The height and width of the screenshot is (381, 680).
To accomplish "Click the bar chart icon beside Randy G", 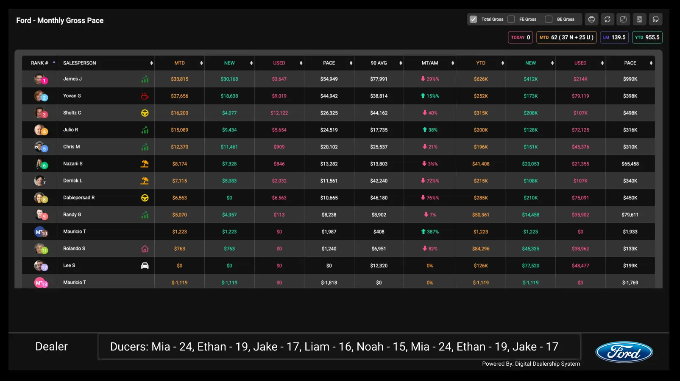I will 145,215.
